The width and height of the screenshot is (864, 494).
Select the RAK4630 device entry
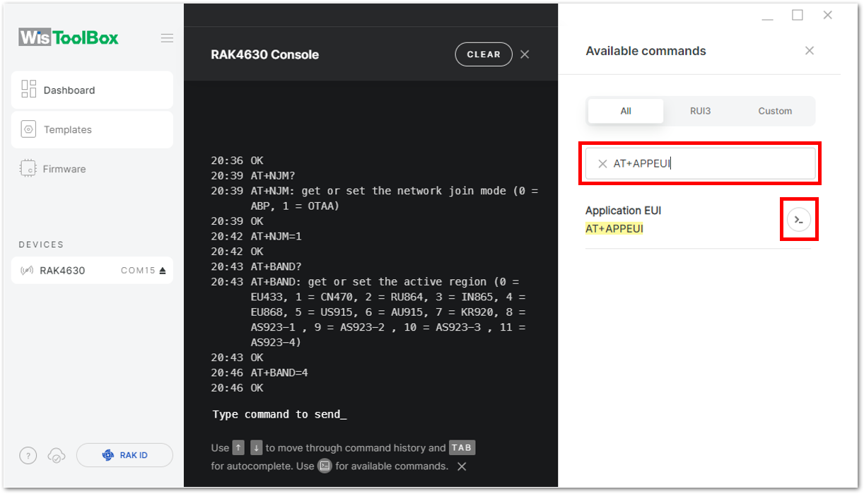pos(92,270)
